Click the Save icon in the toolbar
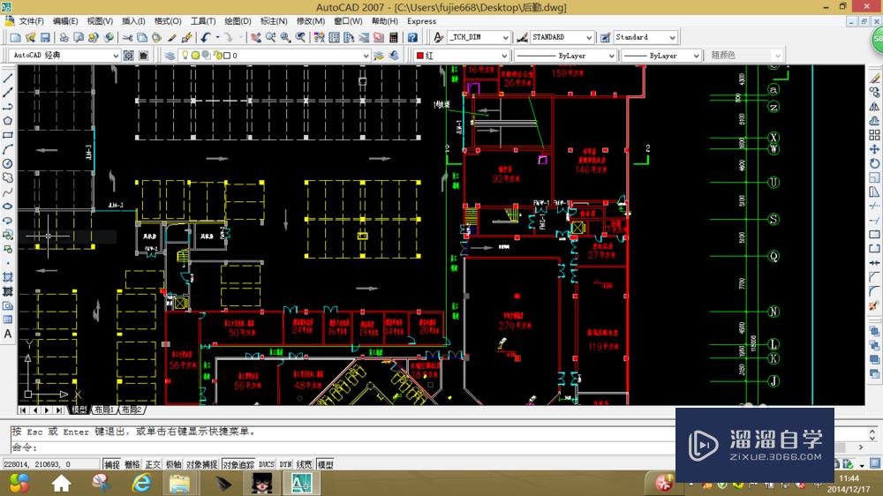 point(44,37)
